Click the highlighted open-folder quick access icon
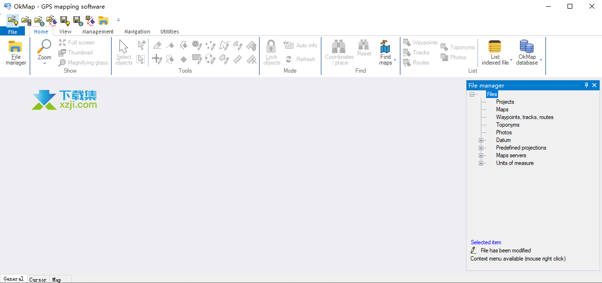This screenshot has width=602, height=283. [13, 20]
